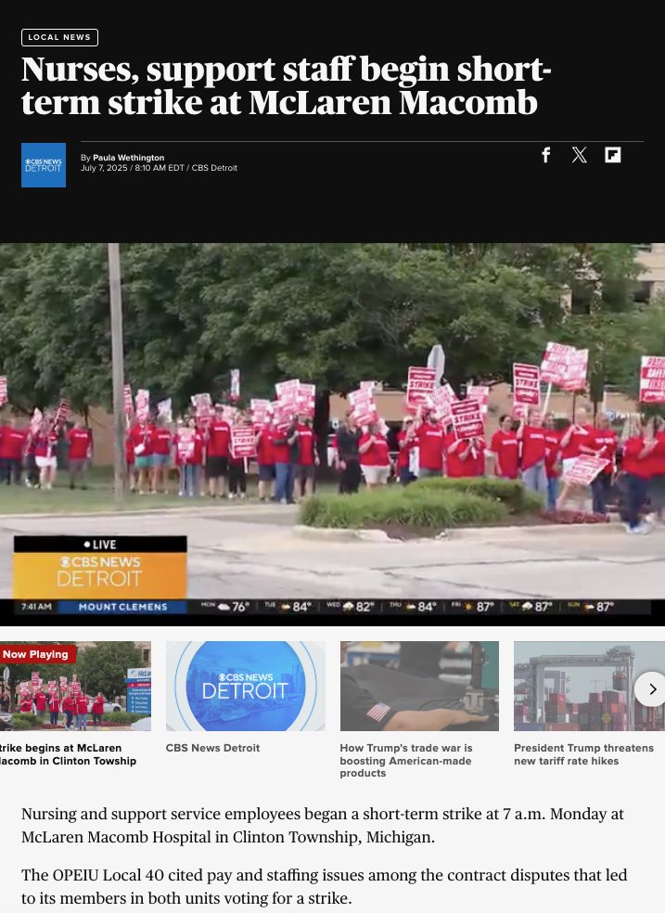665x913 pixels.
Task: Share the article on Facebook
Action: click(x=545, y=155)
